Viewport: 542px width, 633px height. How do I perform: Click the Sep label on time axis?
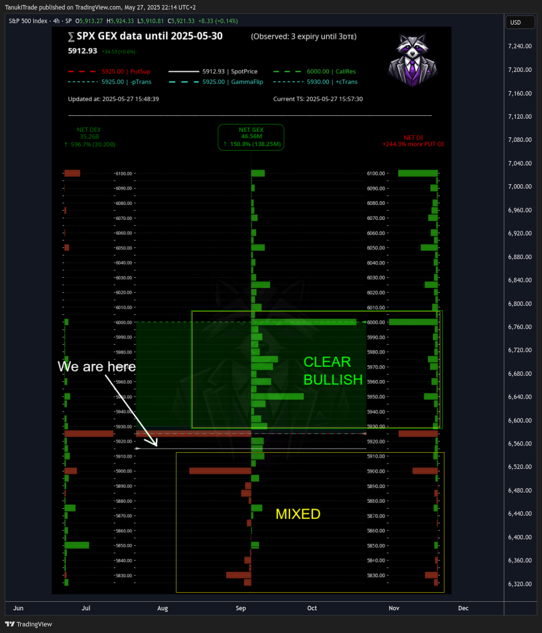pyautogui.click(x=241, y=608)
